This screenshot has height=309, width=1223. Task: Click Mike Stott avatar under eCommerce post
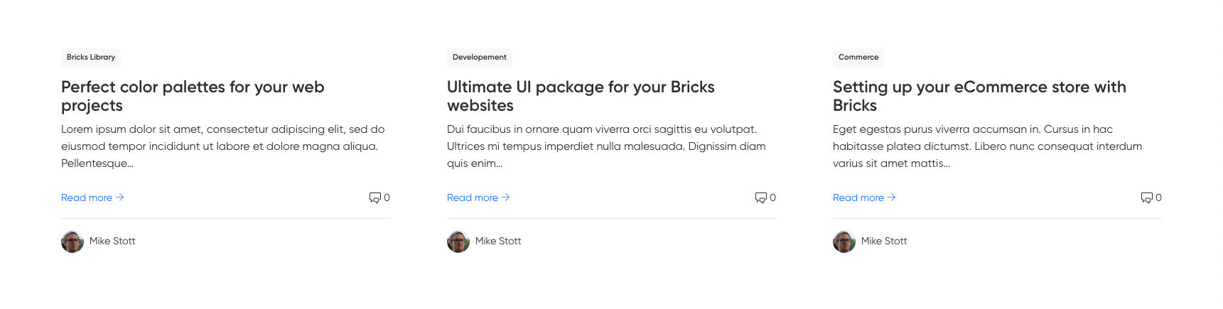pos(844,242)
